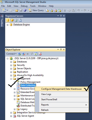Screen dimensions: 92x120
Task: Open the File menu
Action: click(x=3, y=6)
